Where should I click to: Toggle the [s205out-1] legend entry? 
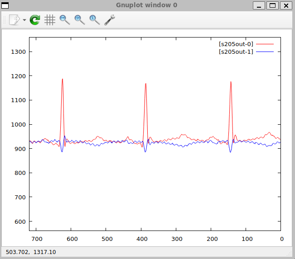tap(236, 52)
